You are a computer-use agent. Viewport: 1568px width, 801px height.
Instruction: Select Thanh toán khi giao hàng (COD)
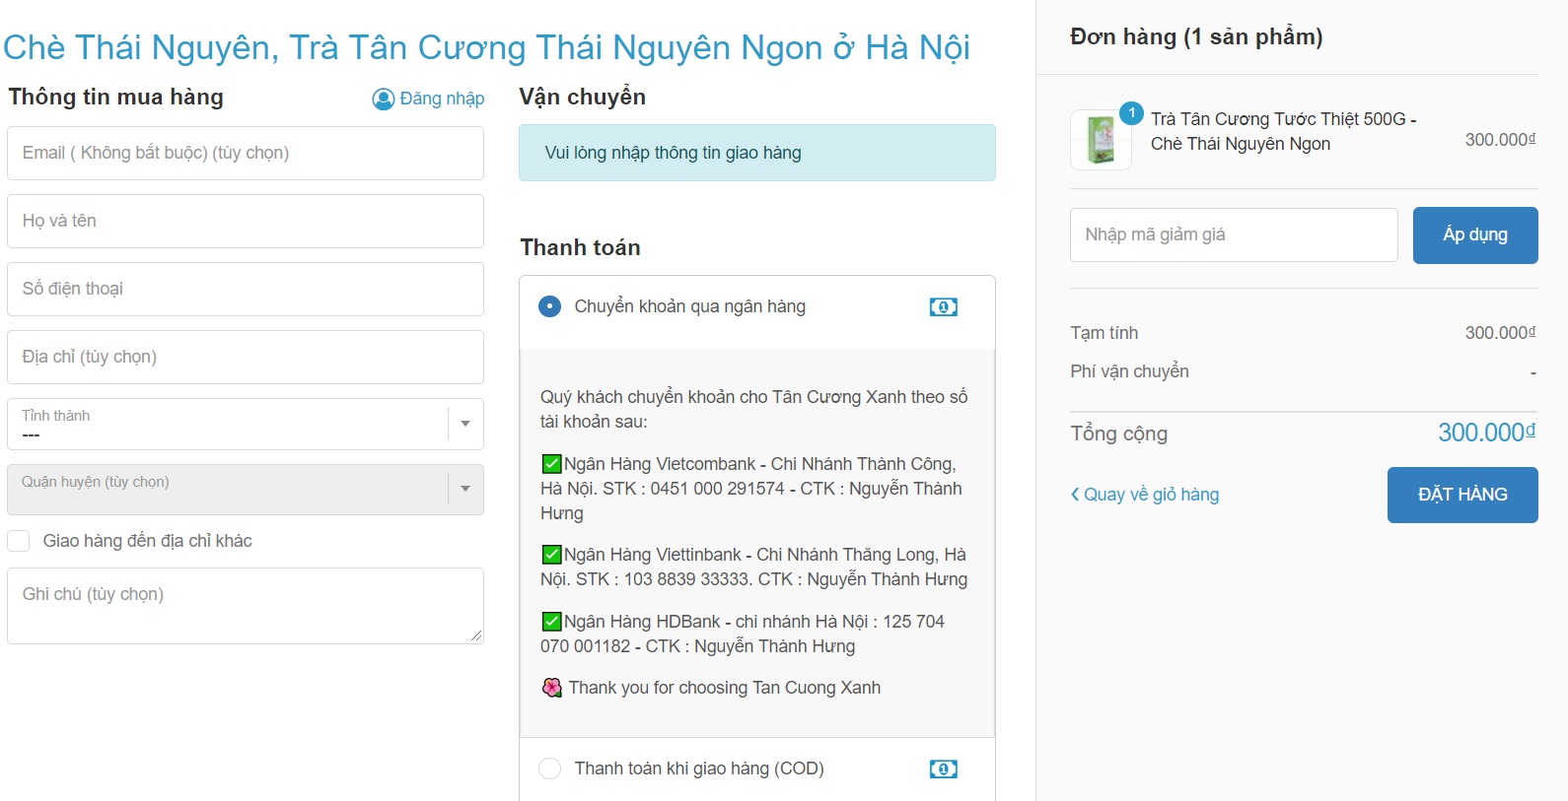pos(549,768)
